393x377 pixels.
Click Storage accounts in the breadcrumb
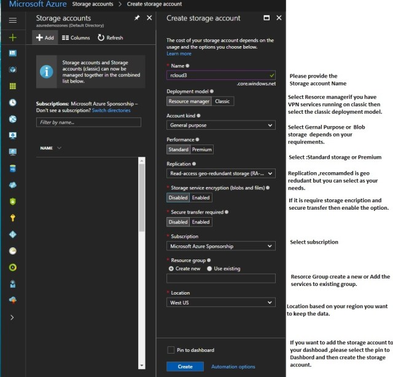tap(93, 4)
